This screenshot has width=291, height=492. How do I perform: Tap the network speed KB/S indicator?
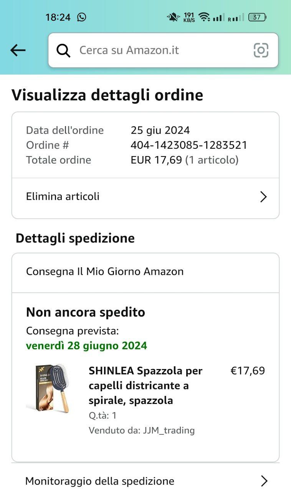(x=189, y=17)
